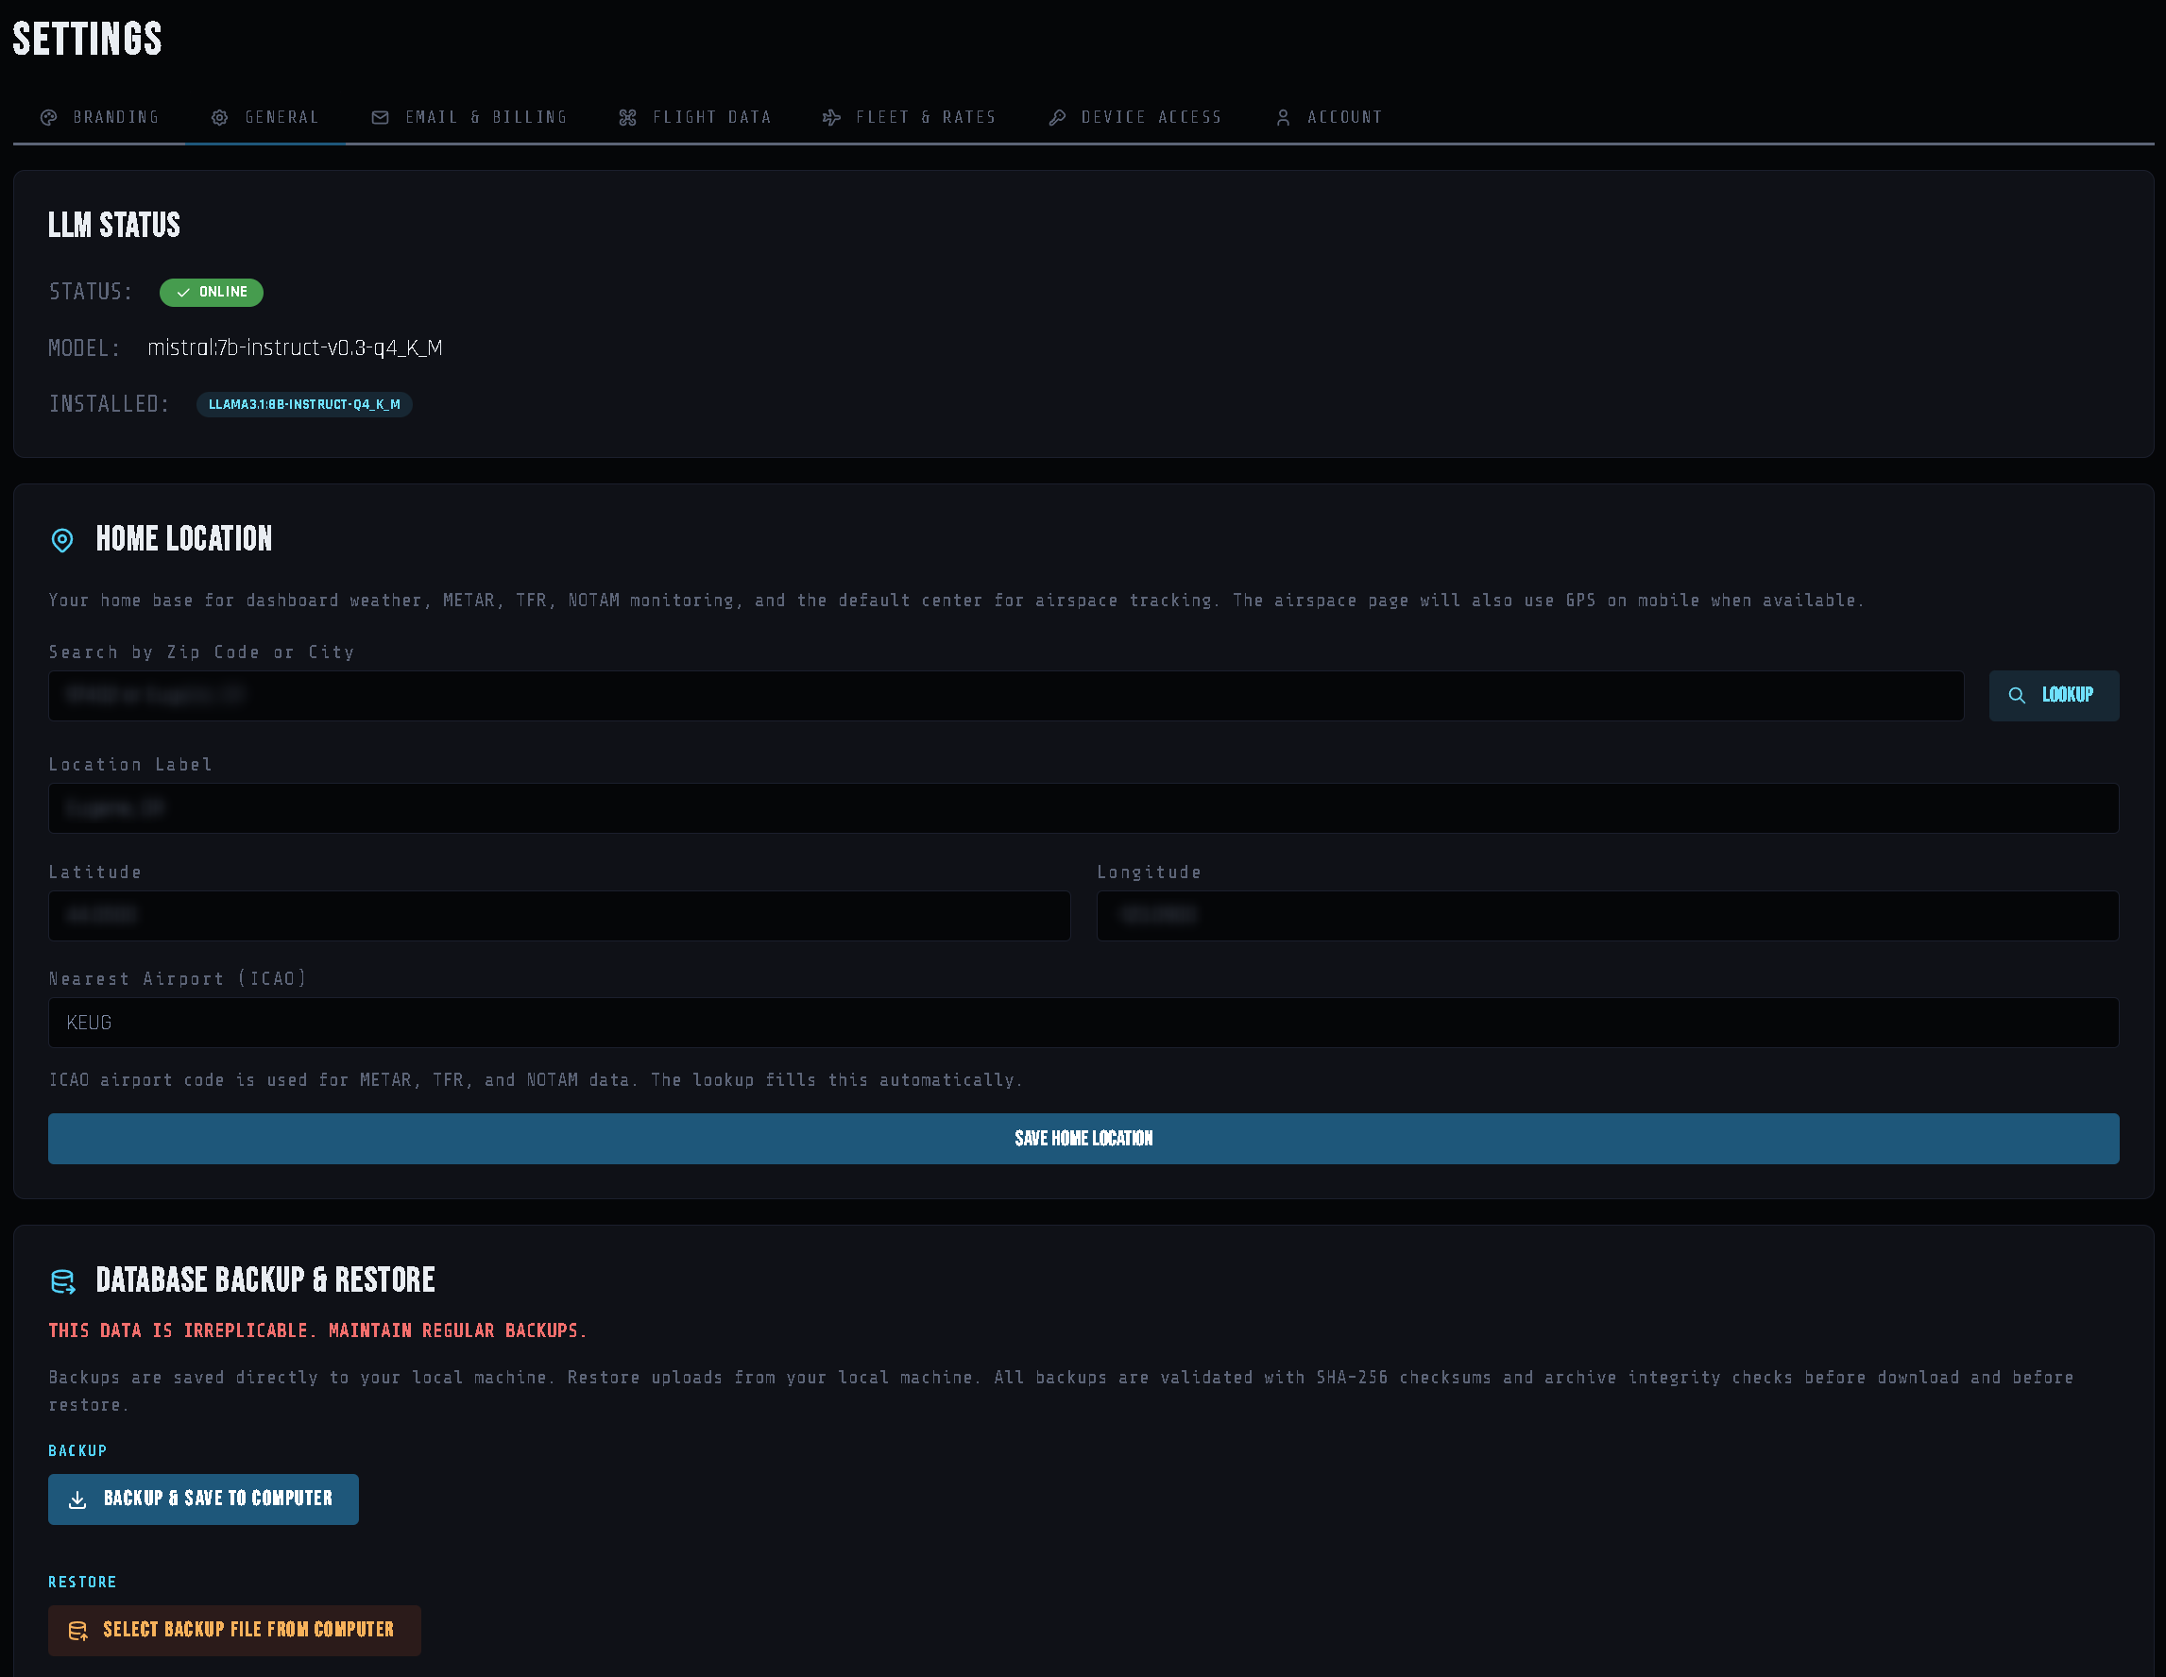Click the Settings page heading
Screen dimensions: 2166x1677
click(x=87, y=39)
